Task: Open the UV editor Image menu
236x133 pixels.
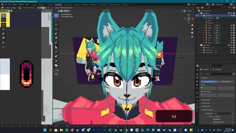Action: tap(13, 8)
